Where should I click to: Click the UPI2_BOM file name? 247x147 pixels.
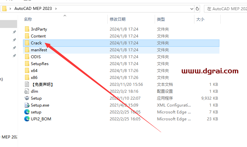pos(41,119)
